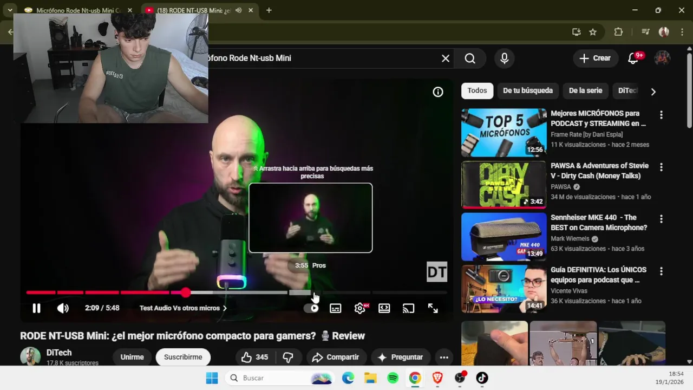Open TikTok from taskbar
693x390 pixels.
click(x=482, y=378)
